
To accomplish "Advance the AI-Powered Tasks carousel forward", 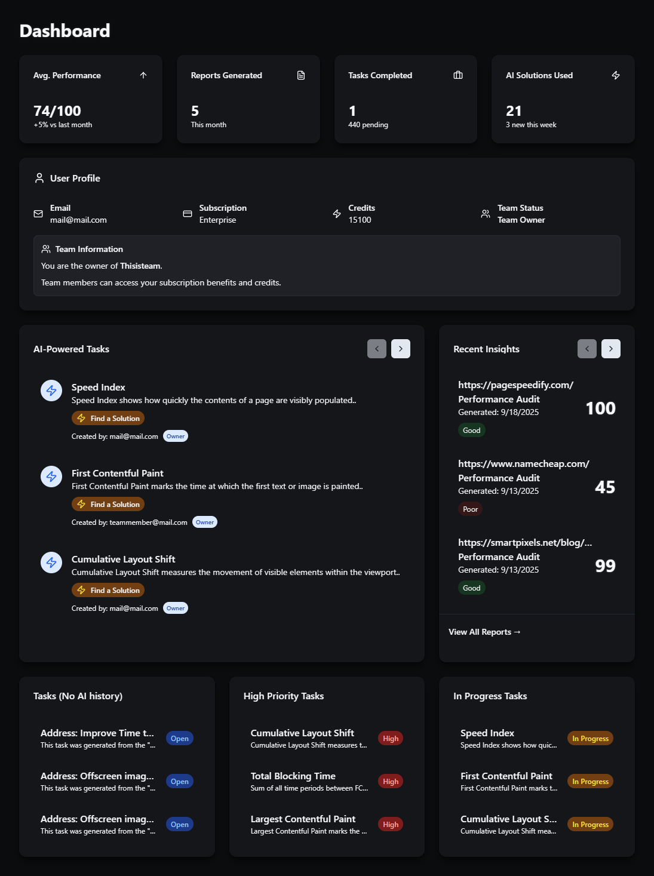I will (x=400, y=348).
